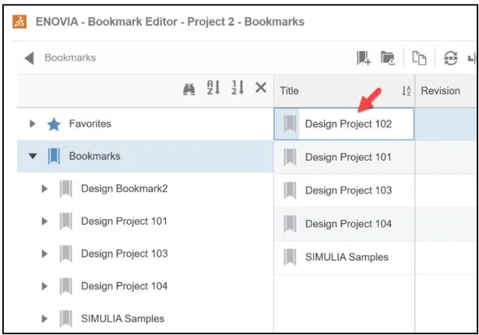Image resolution: width=479 pixels, height=335 pixels.
Task: Expand the Favorites tree node
Action: (x=33, y=124)
